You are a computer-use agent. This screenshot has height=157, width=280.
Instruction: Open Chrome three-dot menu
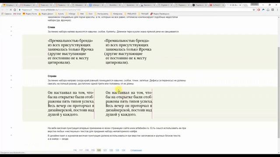[x=277, y=10]
